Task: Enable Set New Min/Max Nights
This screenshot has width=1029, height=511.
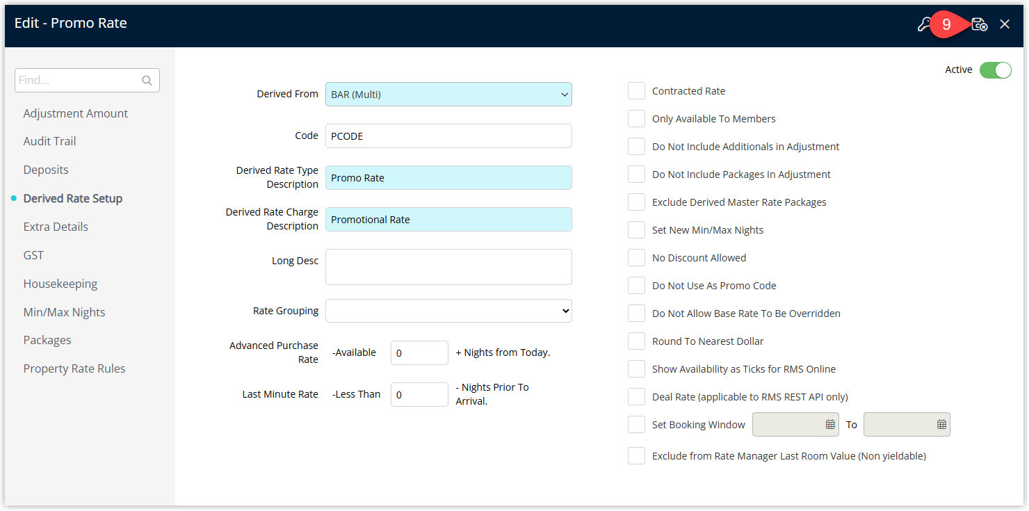Action: click(636, 230)
